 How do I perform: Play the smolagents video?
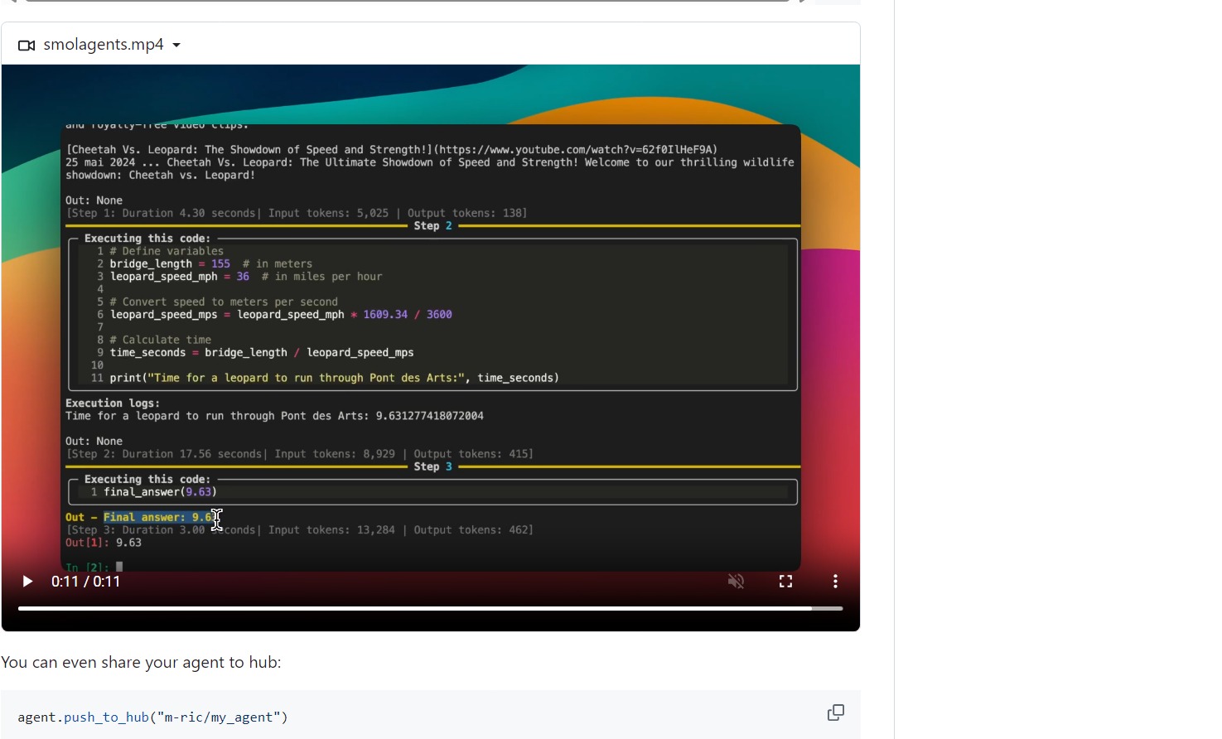tap(27, 582)
